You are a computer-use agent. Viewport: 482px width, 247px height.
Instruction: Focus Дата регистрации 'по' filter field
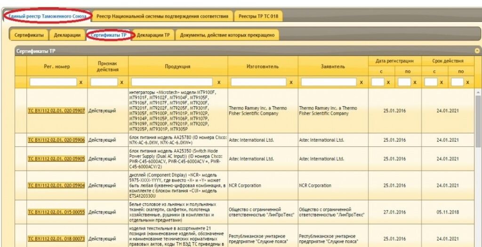pyautogui.click(x=404, y=82)
